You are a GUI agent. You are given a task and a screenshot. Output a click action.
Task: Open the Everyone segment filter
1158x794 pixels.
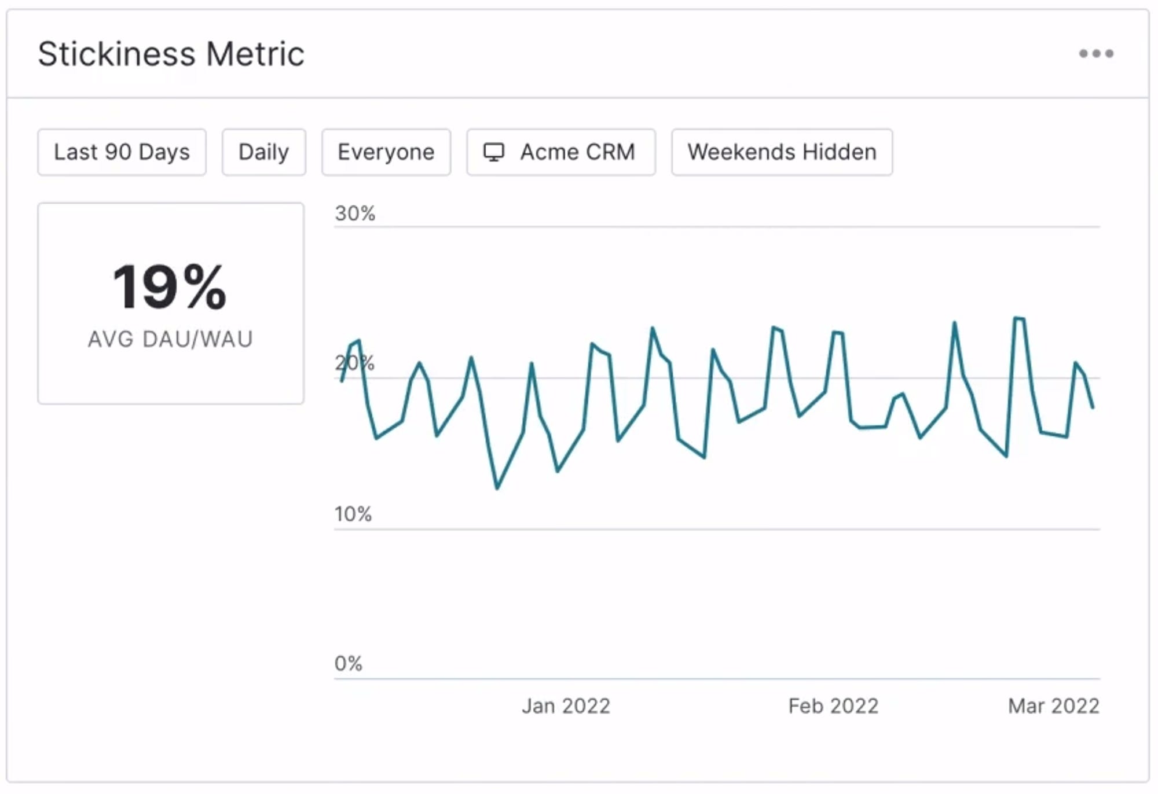386,152
